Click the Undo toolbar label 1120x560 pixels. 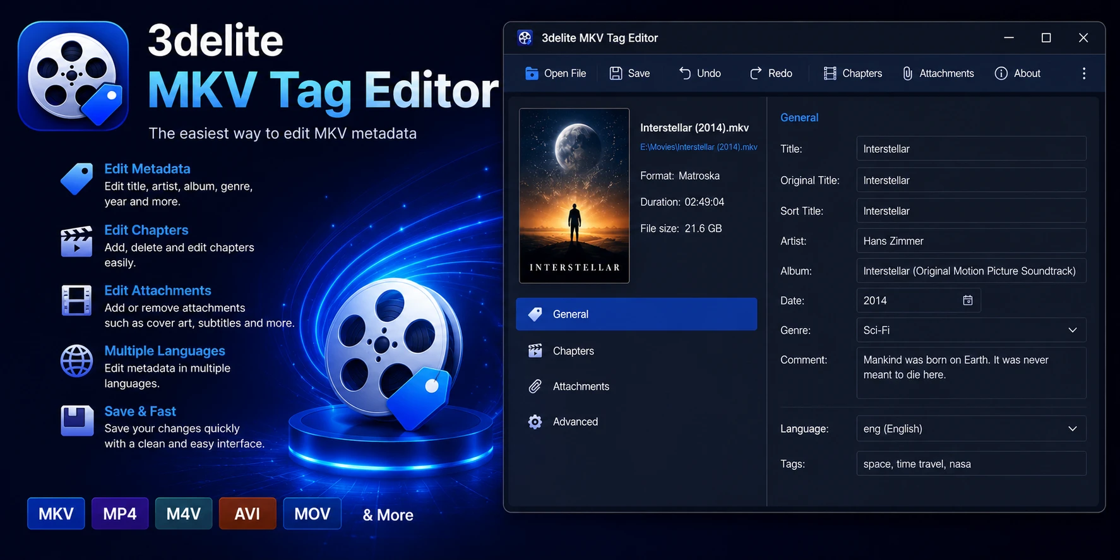(709, 73)
